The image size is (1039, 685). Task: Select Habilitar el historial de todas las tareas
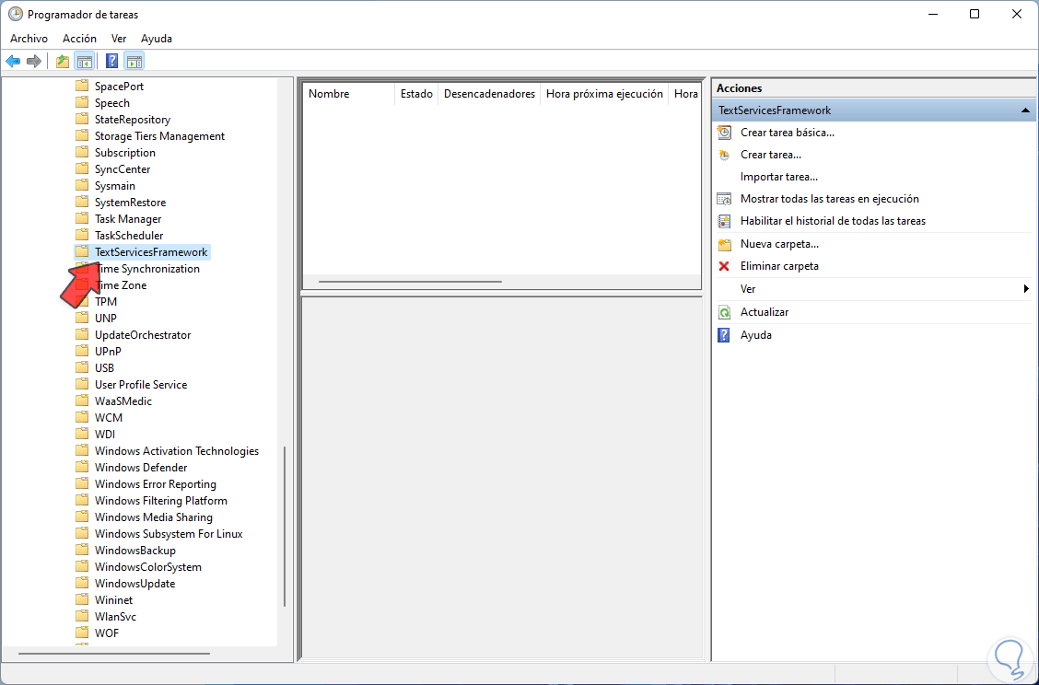[x=833, y=221]
